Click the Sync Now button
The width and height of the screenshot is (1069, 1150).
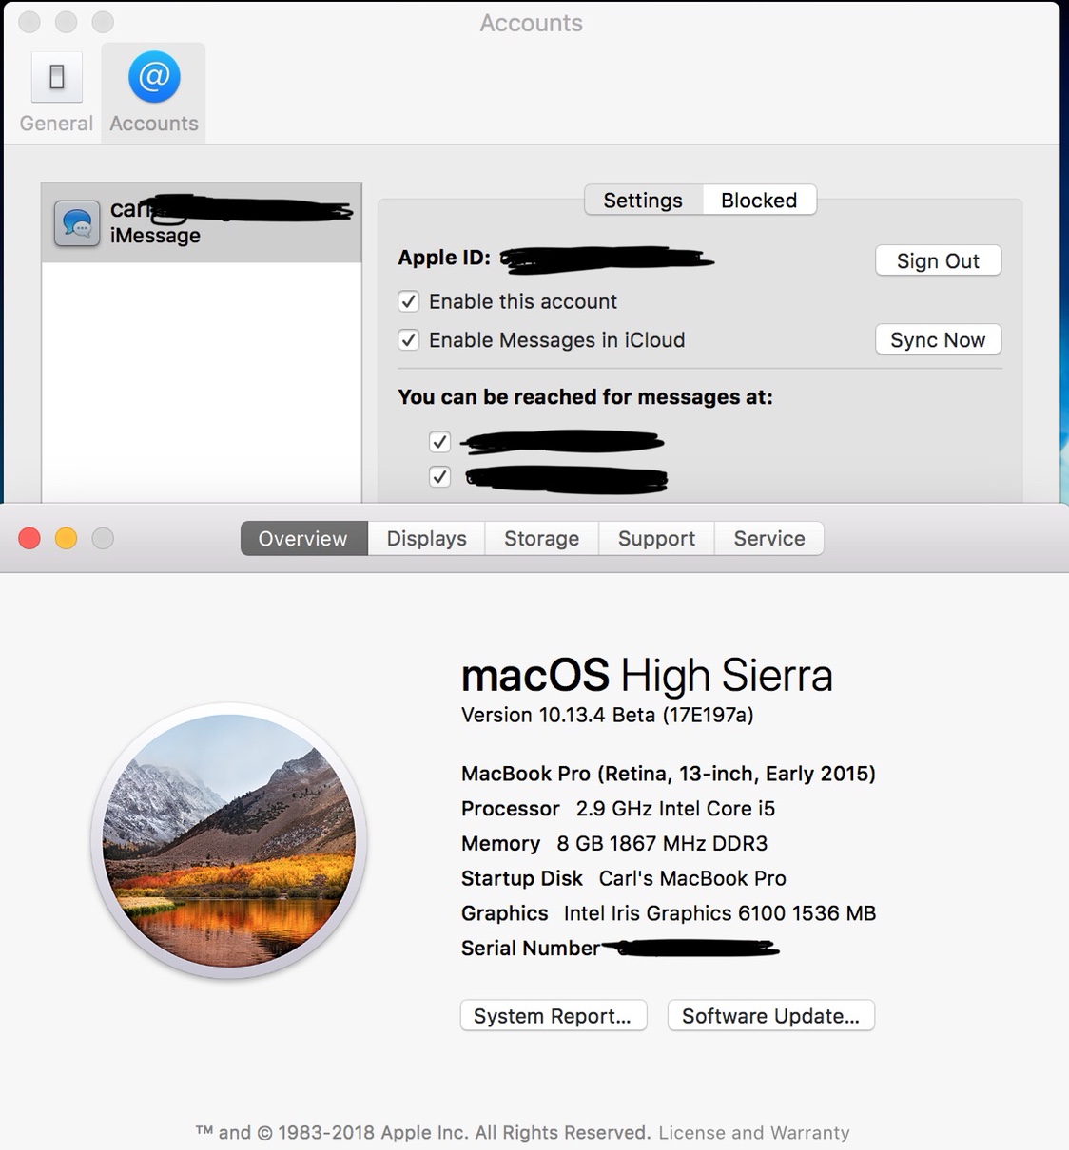938,339
